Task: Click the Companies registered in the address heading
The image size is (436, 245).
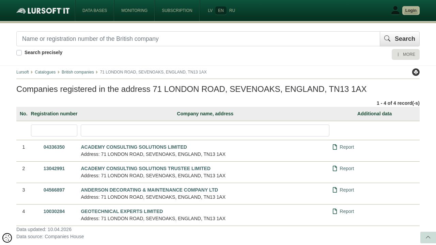Action: pyautogui.click(x=191, y=89)
